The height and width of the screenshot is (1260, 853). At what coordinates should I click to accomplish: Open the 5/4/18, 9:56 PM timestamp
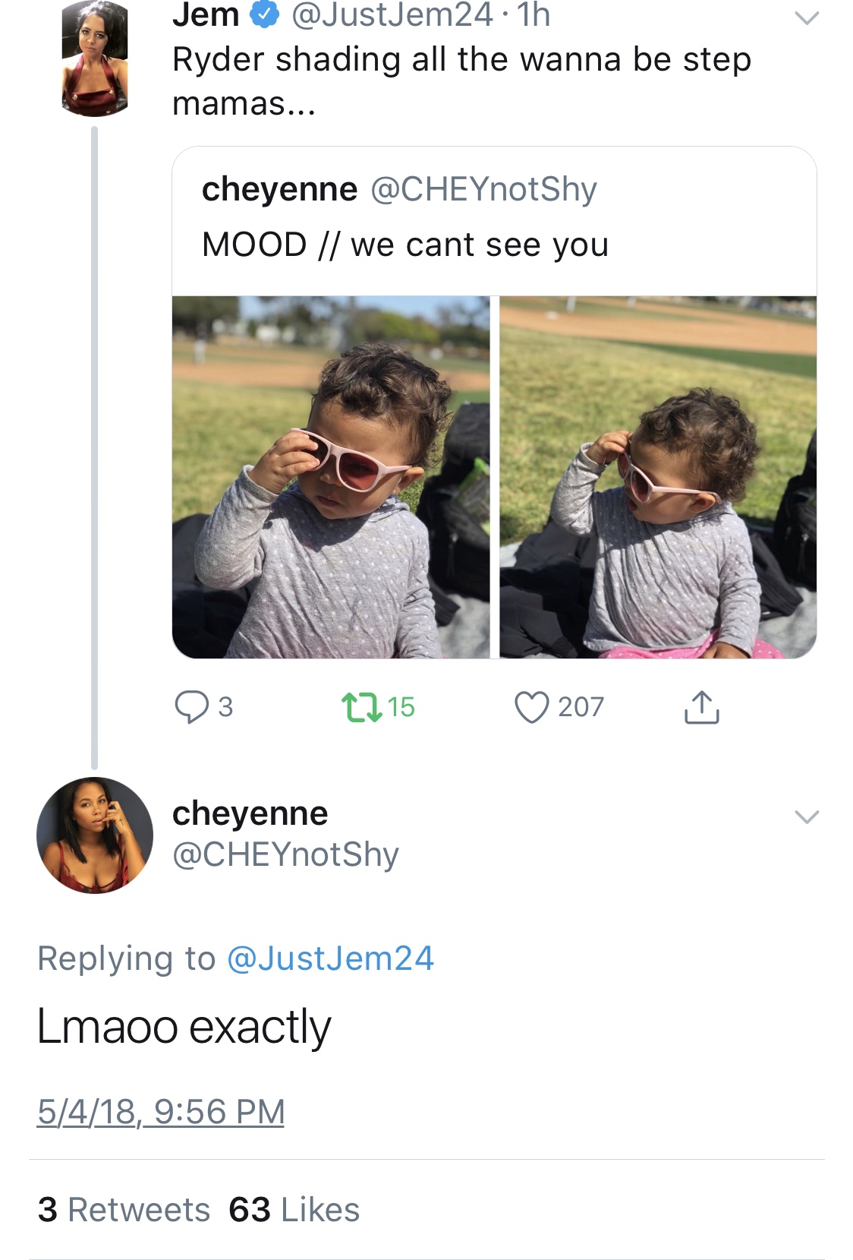(161, 1112)
